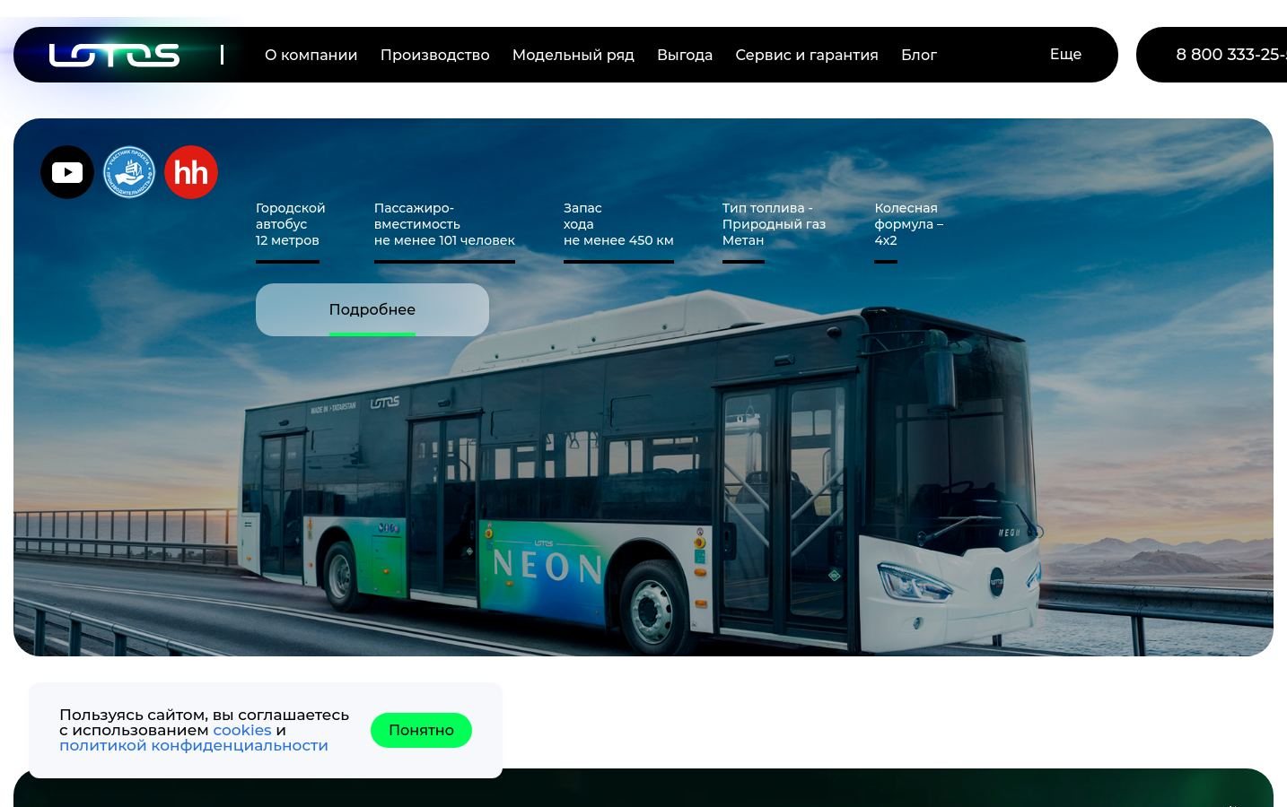Open the Производство menu item
The image size is (1287, 807).
click(434, 55)
